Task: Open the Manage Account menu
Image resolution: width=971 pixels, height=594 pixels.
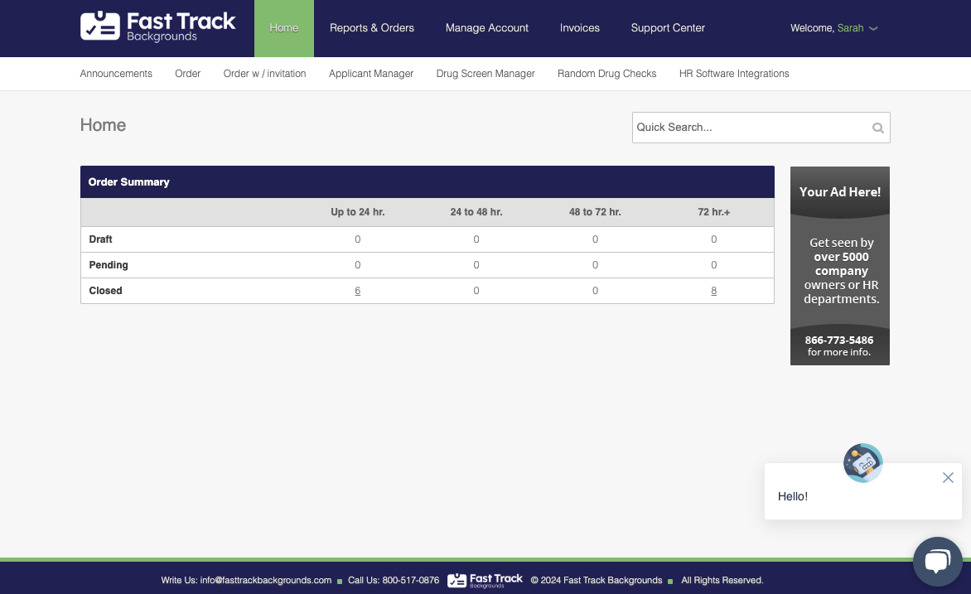Action: (486, 28)
